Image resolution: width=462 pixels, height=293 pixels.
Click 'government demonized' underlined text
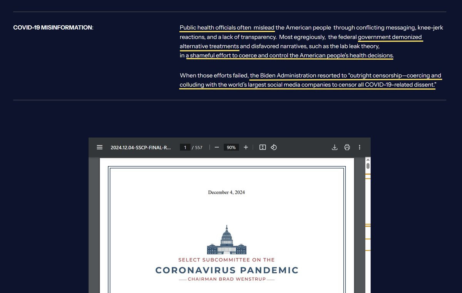(x=390, y=37)
